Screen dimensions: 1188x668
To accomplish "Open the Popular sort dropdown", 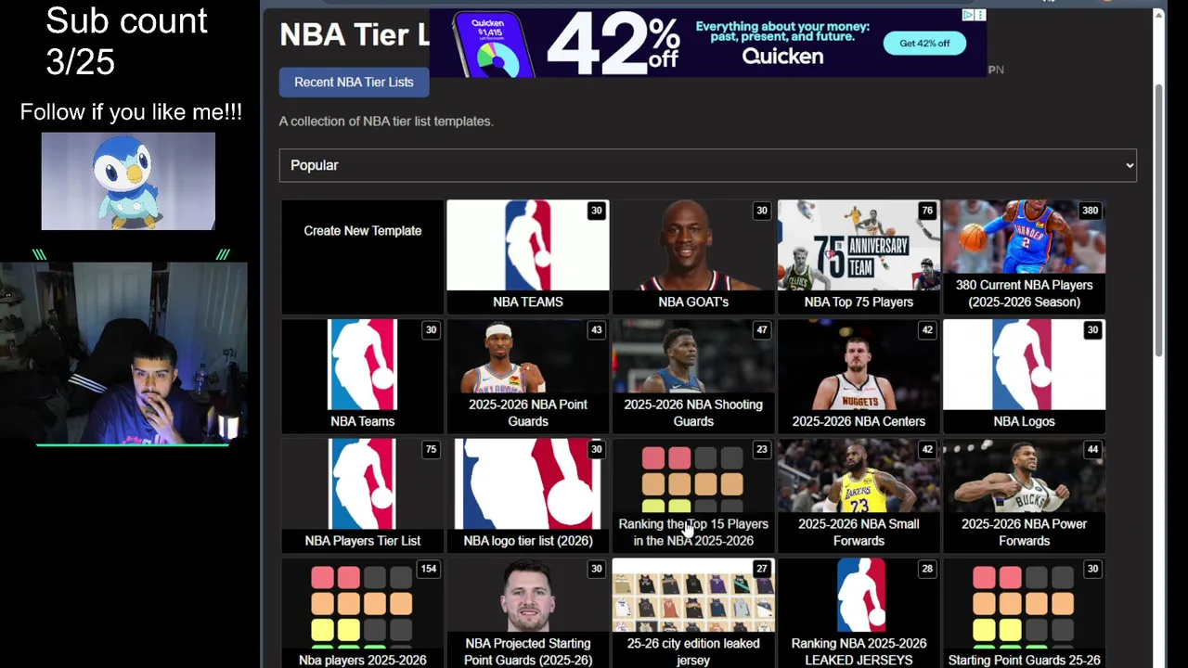I will 707,165.
